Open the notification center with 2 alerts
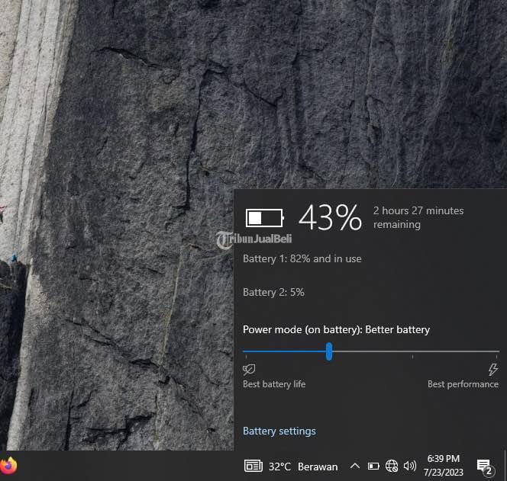Screen dimensions: 507x481 coord(483,466)
